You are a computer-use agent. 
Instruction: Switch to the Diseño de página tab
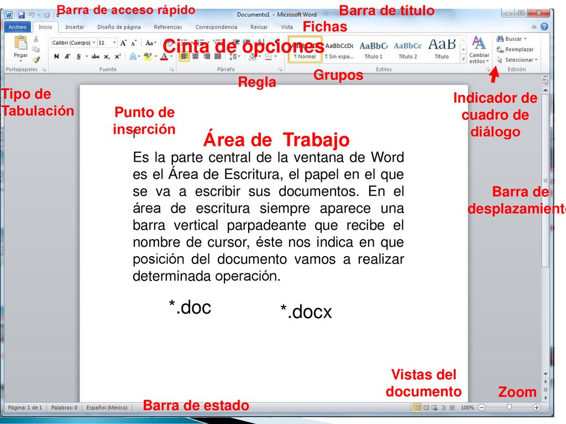click(x=119, y=27)
